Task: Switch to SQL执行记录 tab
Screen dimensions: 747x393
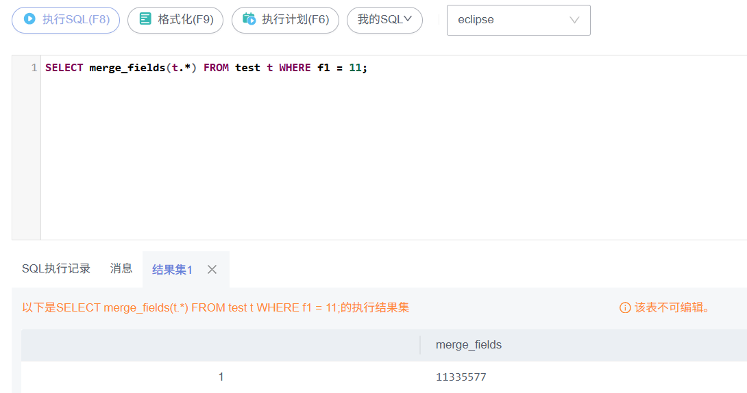Action: click(x=56, y=269)
